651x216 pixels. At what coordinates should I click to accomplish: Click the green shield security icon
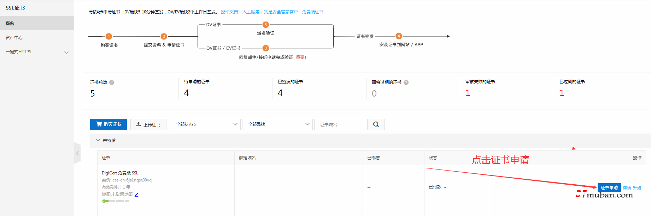click(104, 201)
